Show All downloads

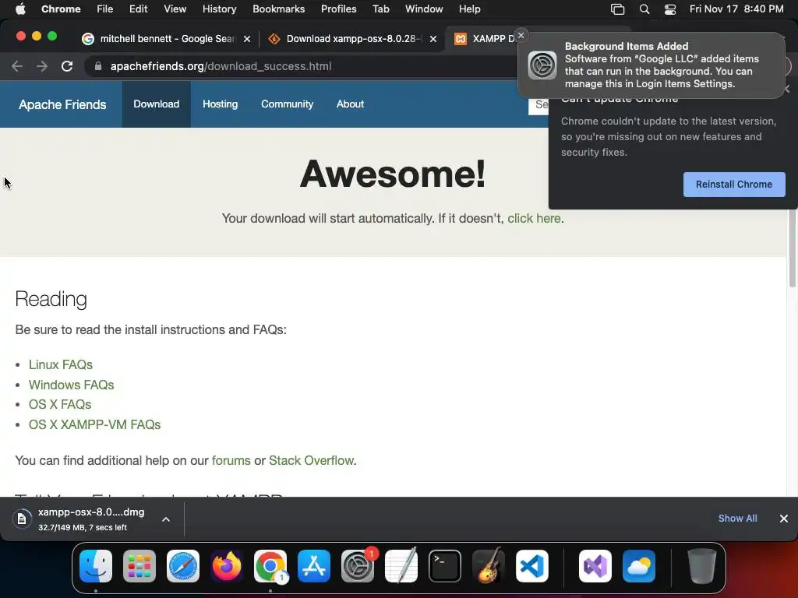(737, 518)
